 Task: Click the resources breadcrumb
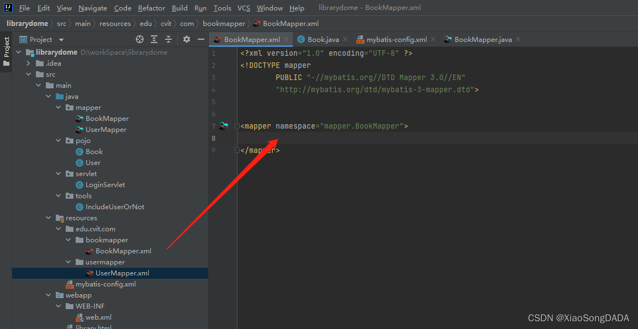pyautogui.click(x=115, y=24)
